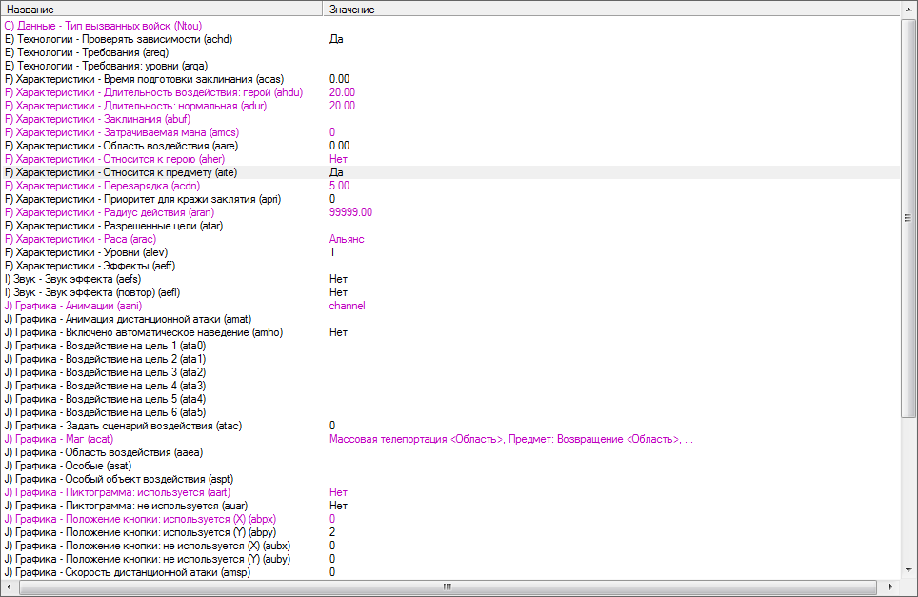Select row "Особый объект воздействия (aspt)"

450,479
